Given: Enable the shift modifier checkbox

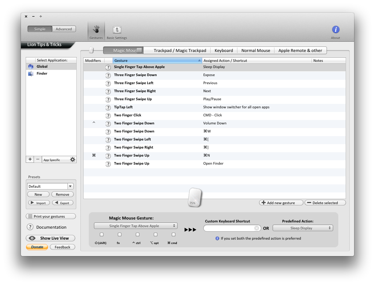Looking at the screenshot, I should tap(102, 235).
